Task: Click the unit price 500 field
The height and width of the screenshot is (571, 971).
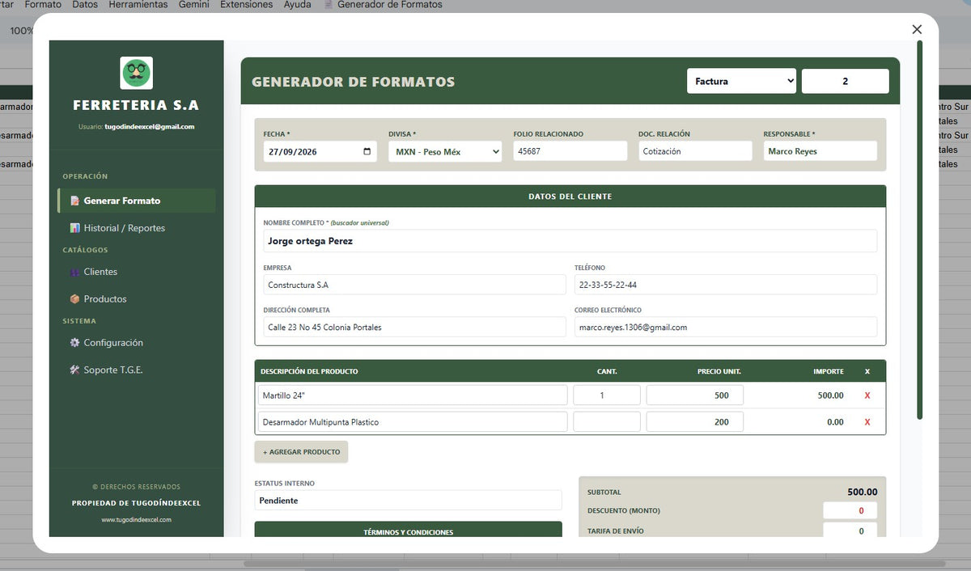Action: [x=695, y=395]
